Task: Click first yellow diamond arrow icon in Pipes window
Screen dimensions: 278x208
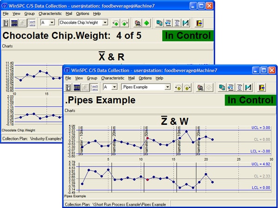Action: click(178, 87)
